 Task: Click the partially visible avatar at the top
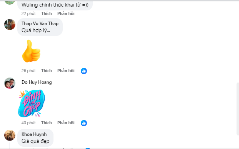tap(10, 2)
